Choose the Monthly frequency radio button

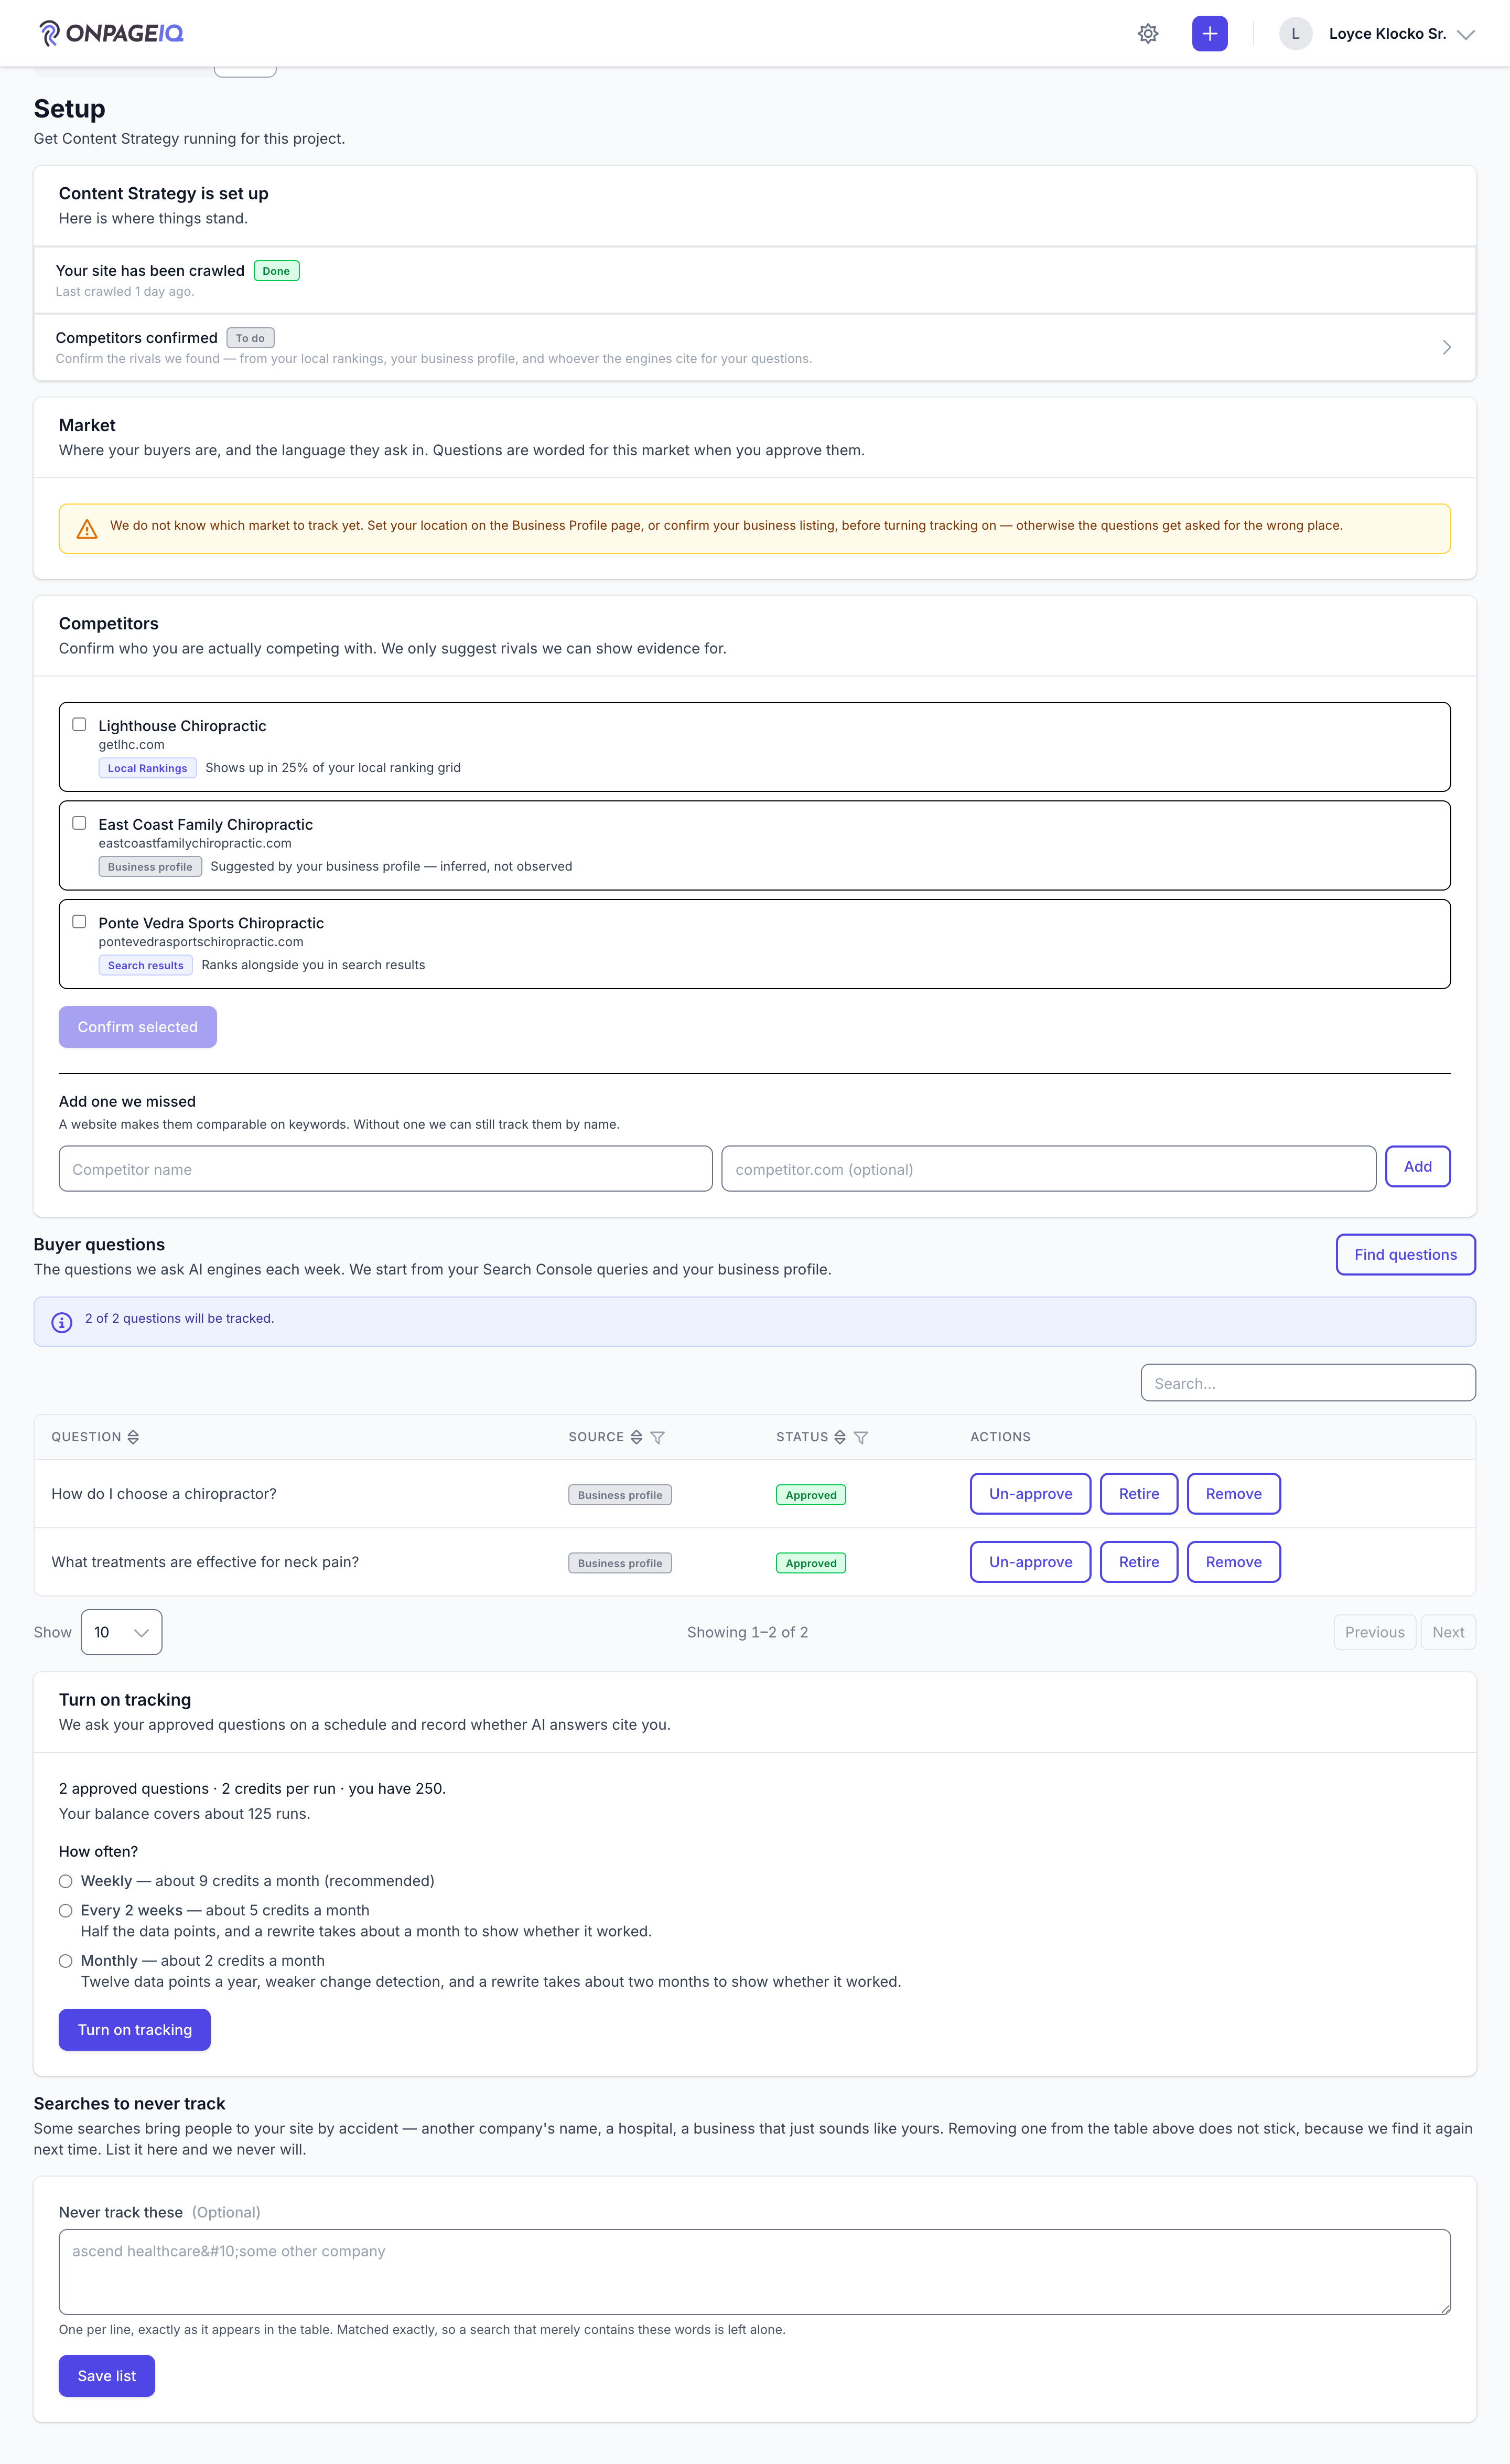click(x=66, y=1961)
